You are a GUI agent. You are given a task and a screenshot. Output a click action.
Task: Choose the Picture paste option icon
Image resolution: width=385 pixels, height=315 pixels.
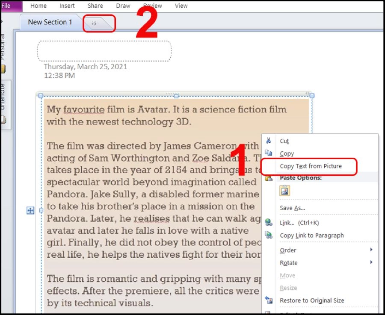tap(285, 191)
